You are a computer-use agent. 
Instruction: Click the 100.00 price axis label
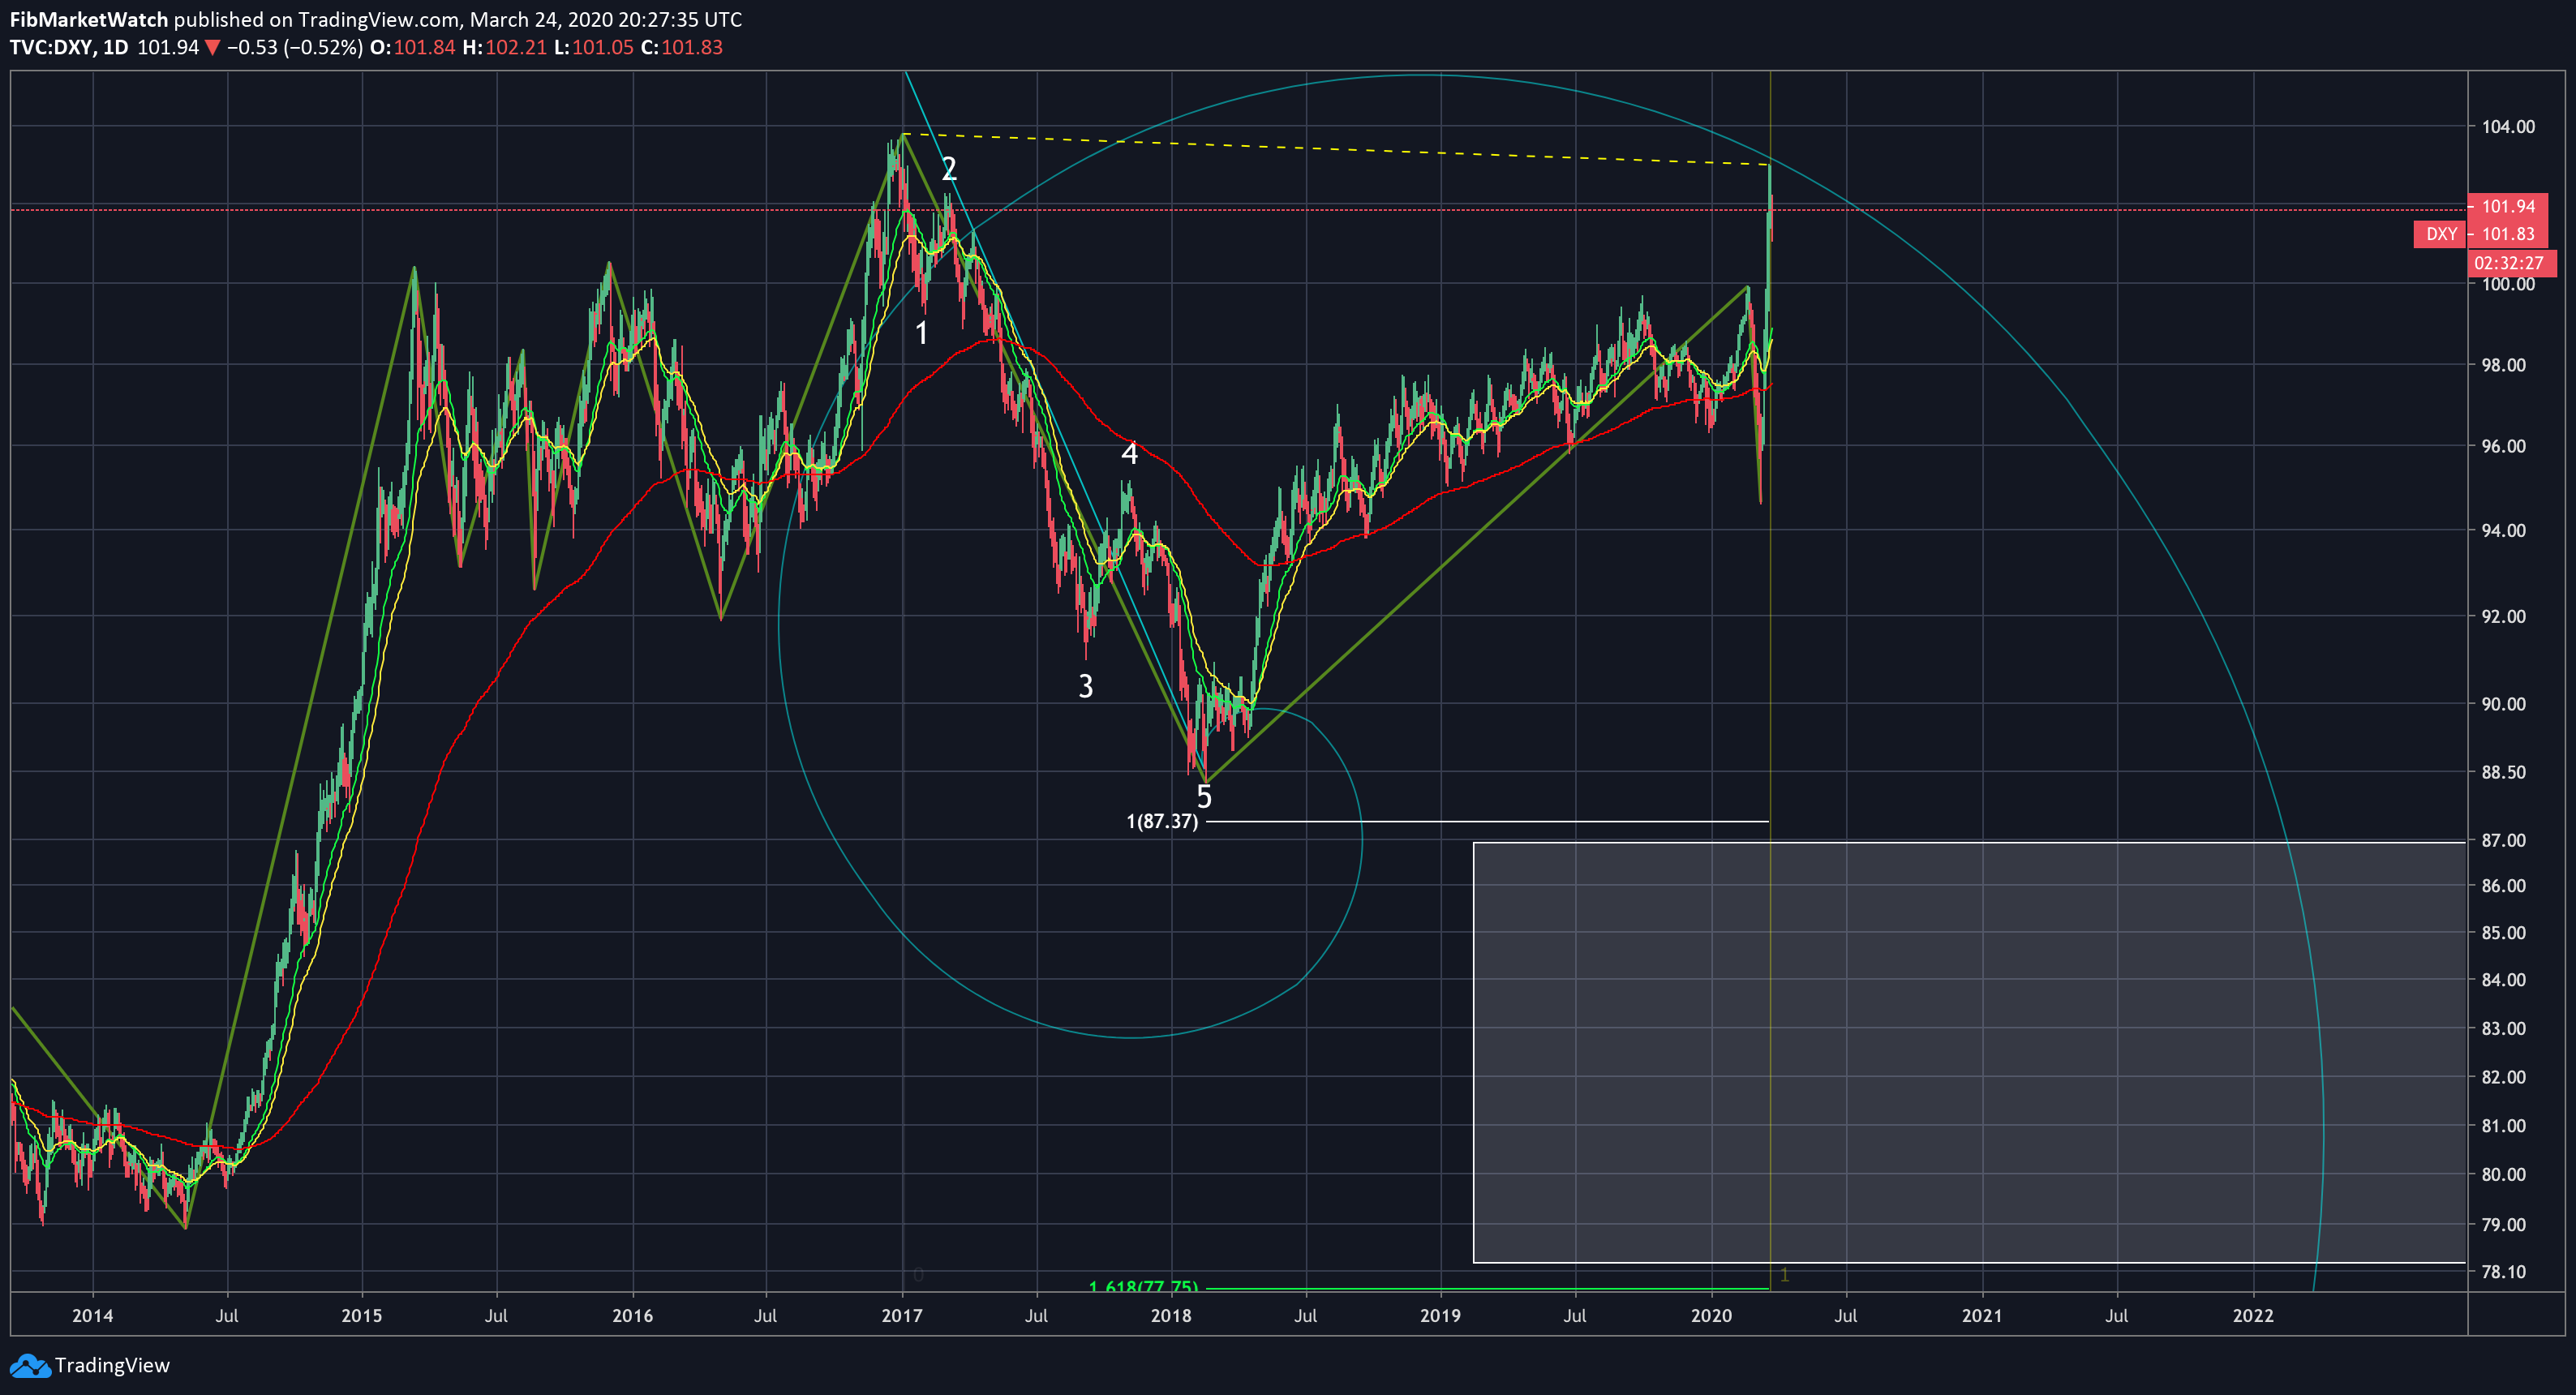pos(2508,284)
